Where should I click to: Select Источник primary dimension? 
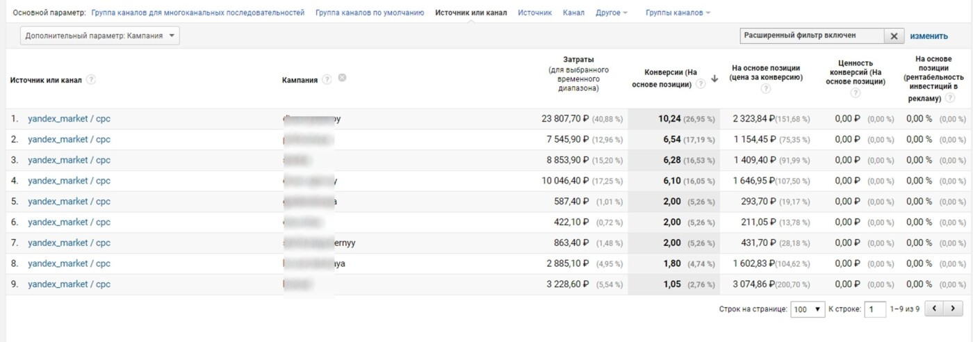tap(534, 13)
